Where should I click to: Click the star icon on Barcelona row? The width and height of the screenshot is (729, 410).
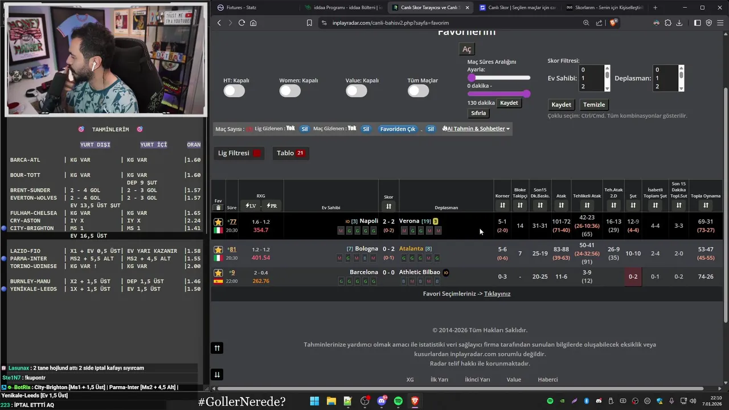(218, 273)
